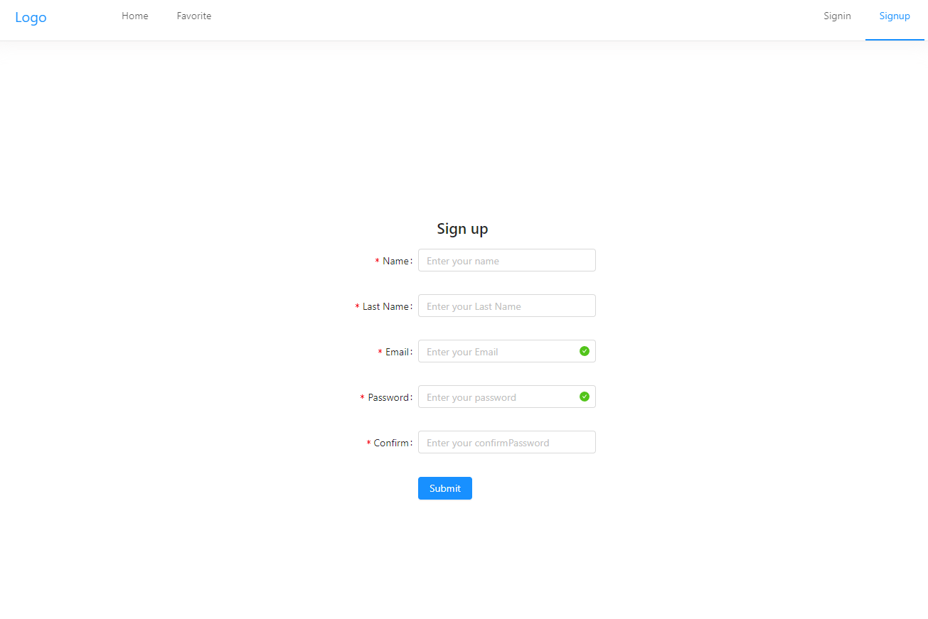Click the "Sign up" heading text
This screenshot has height=619, width=928.
click(x=462, y=229)
